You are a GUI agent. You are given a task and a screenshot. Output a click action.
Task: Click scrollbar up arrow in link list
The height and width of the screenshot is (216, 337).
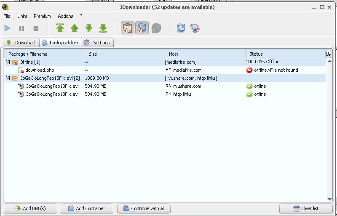[329, 61]
